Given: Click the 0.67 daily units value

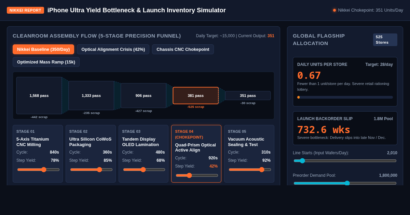Looking at the screenshot, I should [x=309, y=75].
